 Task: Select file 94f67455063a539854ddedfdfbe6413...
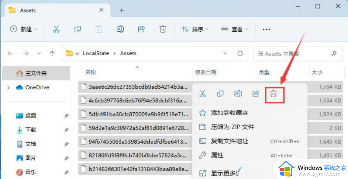[135, 141]
